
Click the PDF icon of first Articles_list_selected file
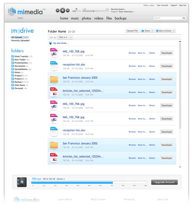coord(54,92)
